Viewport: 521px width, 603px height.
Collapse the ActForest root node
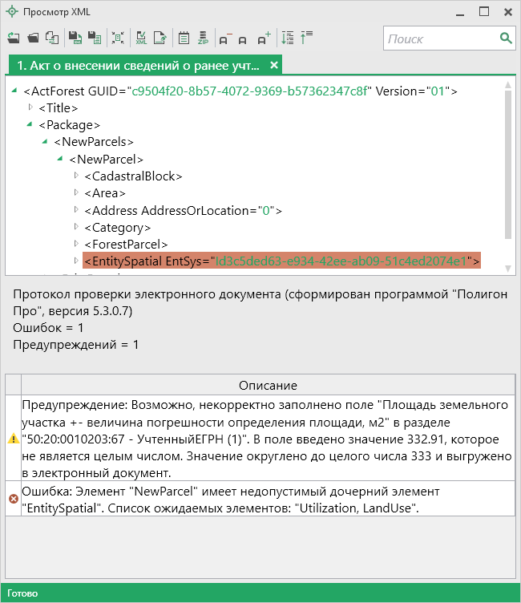[17, 91]
